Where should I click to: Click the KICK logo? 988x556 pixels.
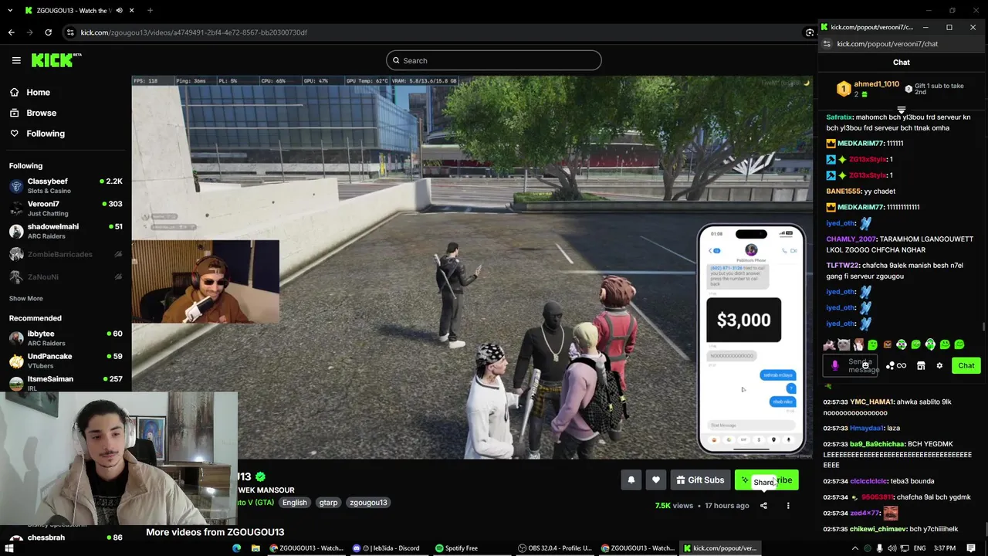coord(56,60)
